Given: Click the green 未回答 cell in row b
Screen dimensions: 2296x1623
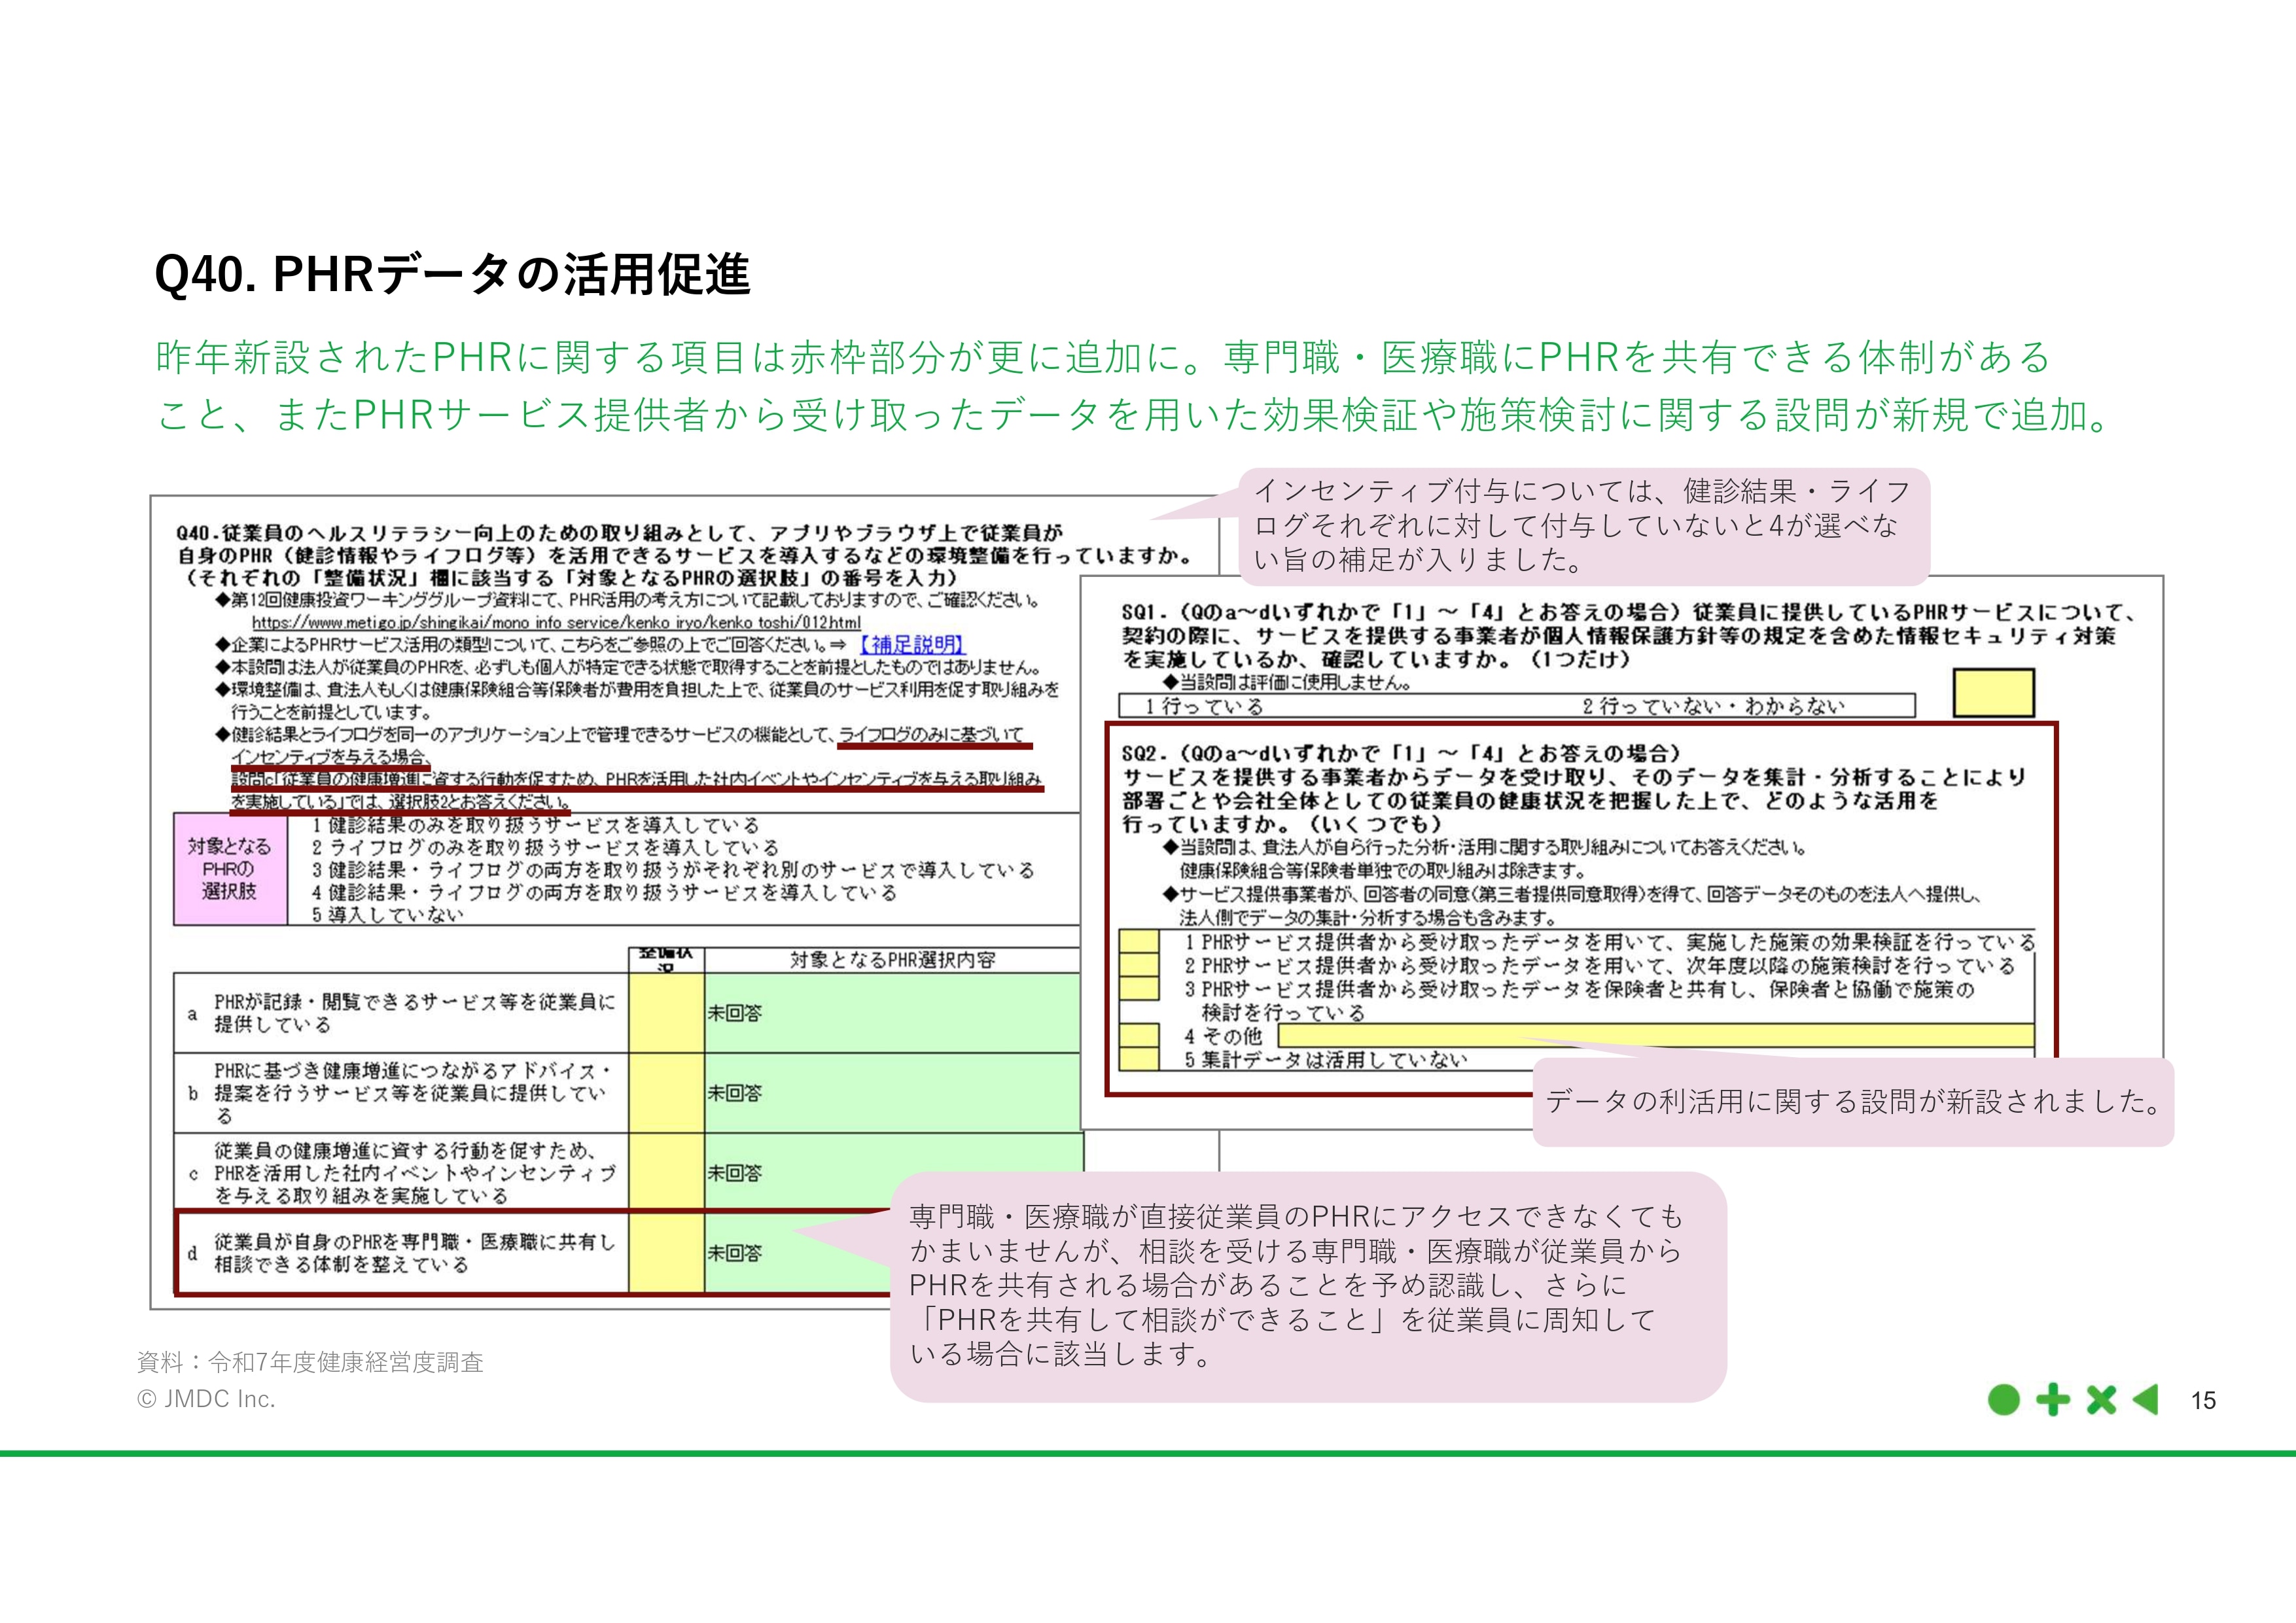Looking at the screenshot, I should pos(892,1093).
